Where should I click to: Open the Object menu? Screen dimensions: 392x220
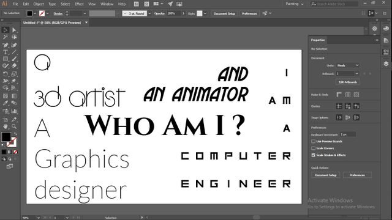[39, 4]
